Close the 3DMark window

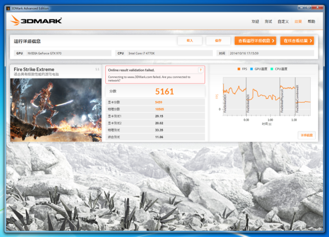317,7
